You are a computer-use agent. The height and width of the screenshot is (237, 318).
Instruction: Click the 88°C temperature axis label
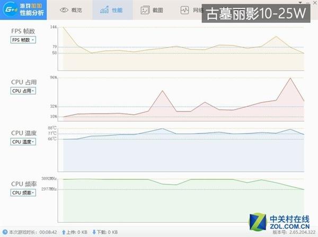tap(52, 128)
